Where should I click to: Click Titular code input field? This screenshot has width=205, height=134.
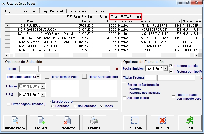pyautogui.click(x=28, y=69)
